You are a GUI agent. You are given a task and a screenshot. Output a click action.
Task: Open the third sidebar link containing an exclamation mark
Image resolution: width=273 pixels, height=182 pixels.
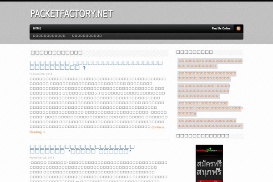coord(204,91)
